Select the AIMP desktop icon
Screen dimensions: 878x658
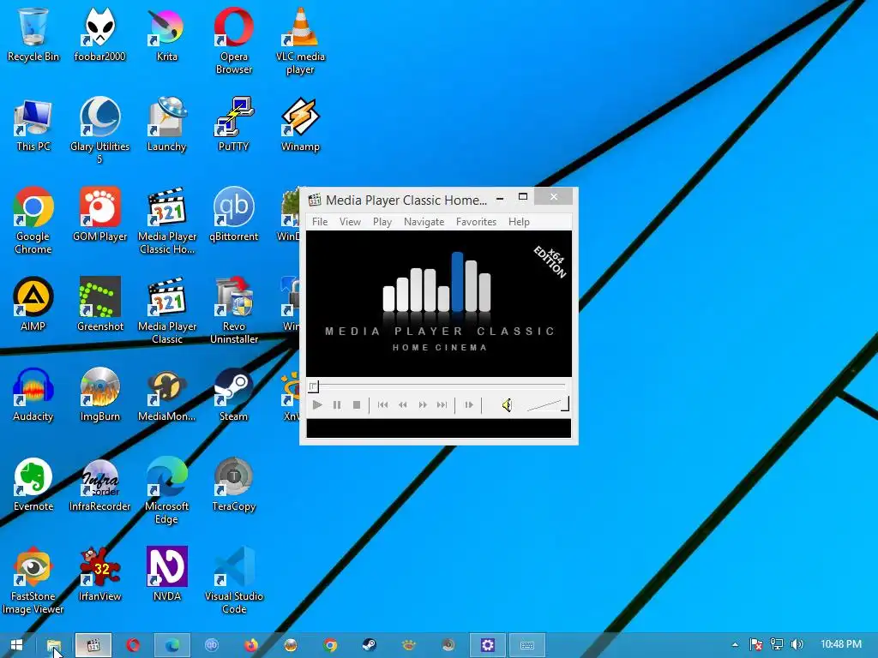[33, 304]
